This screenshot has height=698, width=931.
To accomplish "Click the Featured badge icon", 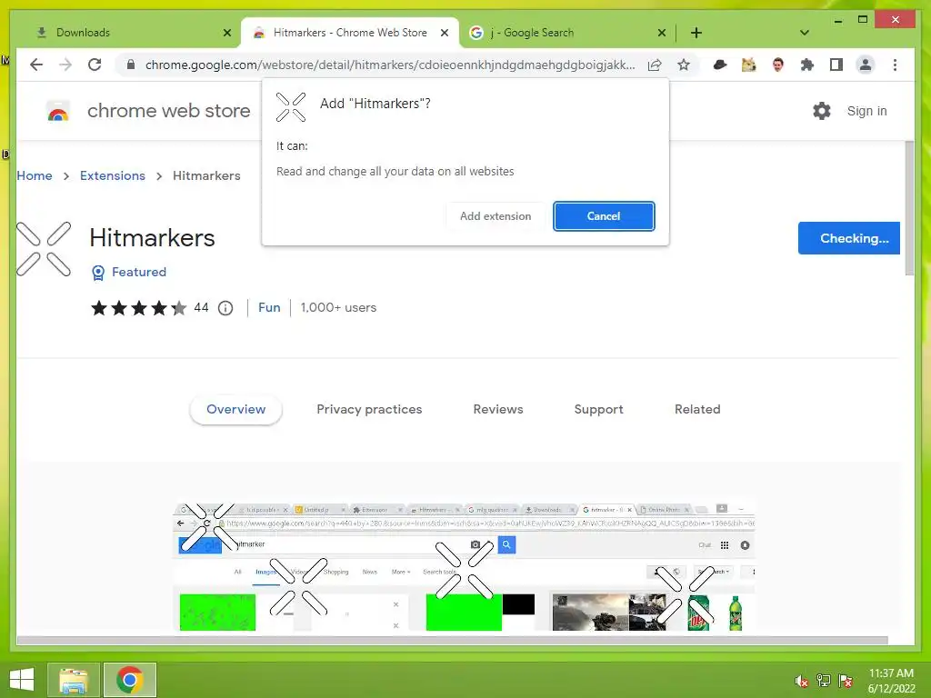I will tap(98, 273).
